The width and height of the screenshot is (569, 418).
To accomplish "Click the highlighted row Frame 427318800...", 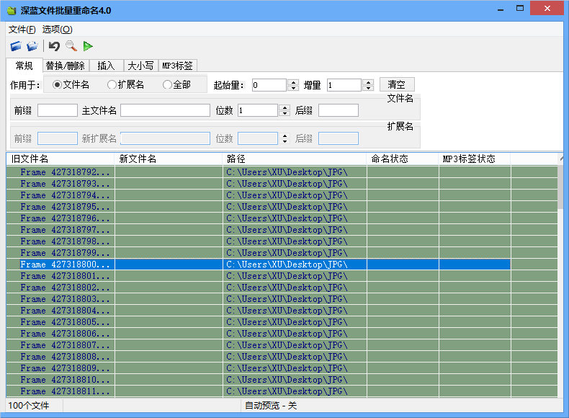I will (x=259, y=264).
